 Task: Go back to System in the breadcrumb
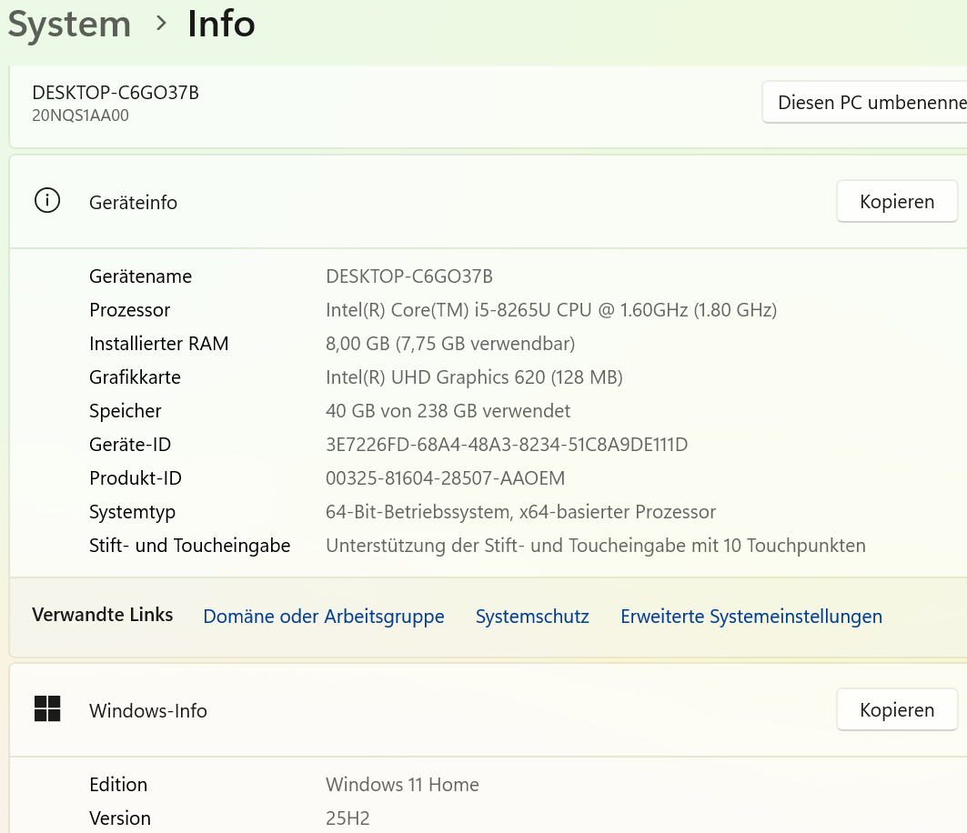[69, 25]
